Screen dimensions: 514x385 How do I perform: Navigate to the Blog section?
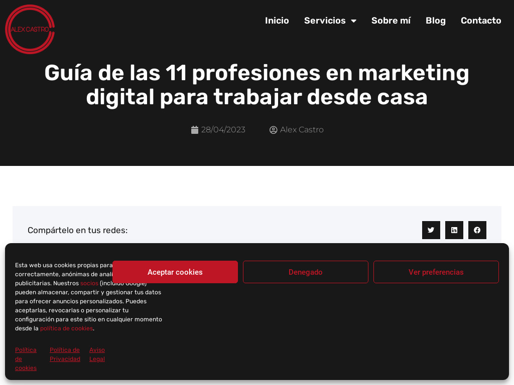[x=435, y=21]
